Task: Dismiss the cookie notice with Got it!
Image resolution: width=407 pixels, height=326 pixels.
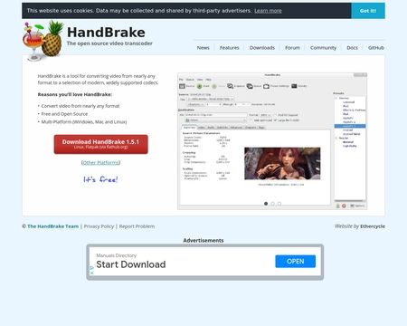Action: (368, 11)
